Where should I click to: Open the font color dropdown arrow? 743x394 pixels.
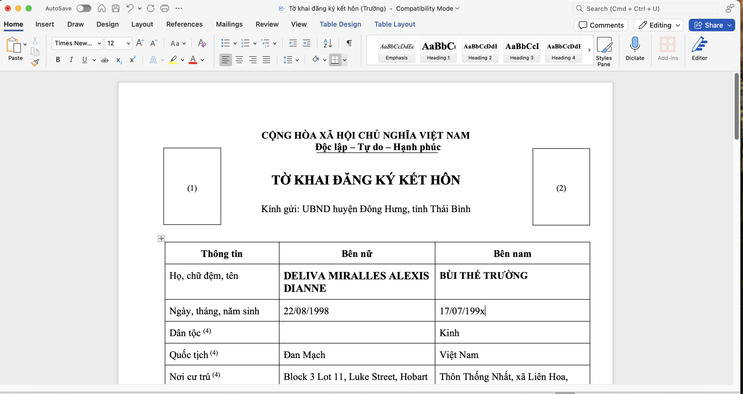tap(202, 60)
